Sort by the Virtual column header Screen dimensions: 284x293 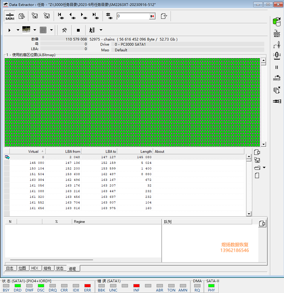27,151
